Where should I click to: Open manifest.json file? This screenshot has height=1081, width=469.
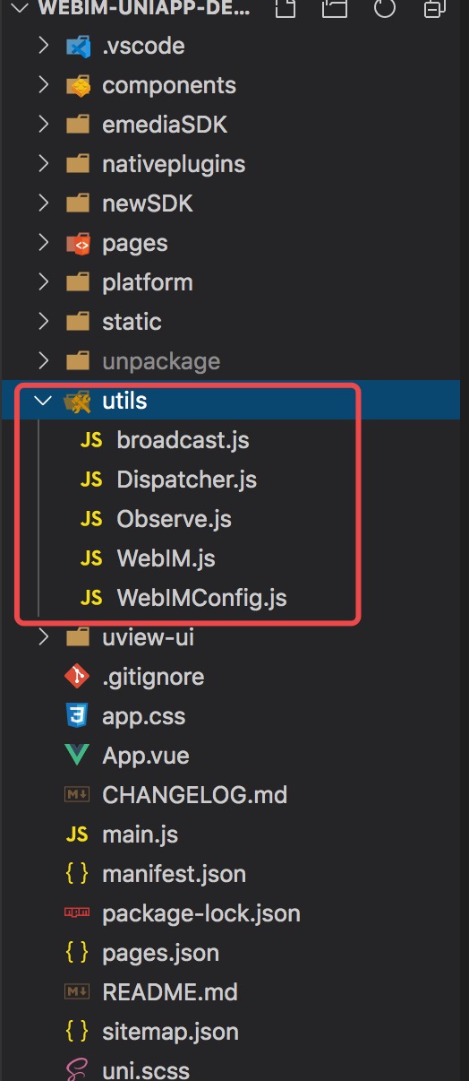(x=174, y=874)
